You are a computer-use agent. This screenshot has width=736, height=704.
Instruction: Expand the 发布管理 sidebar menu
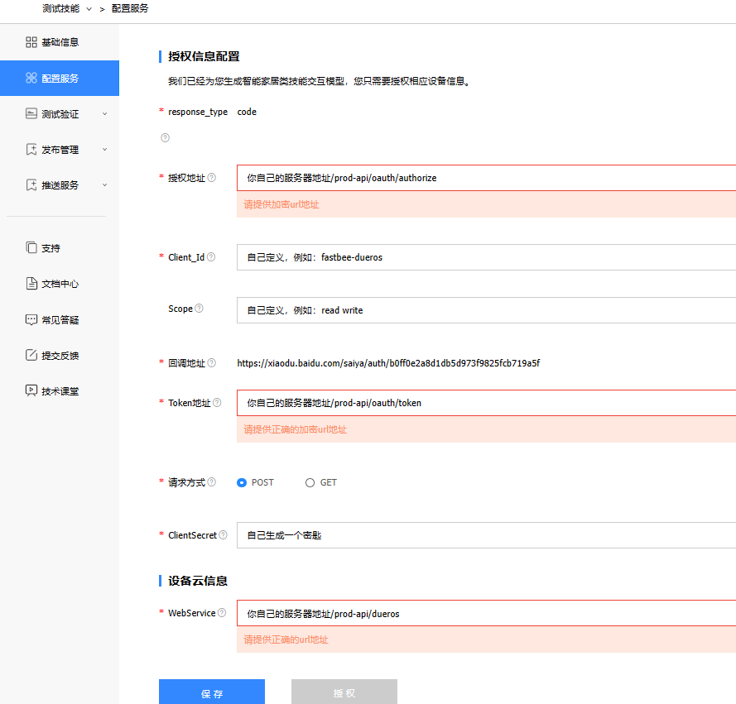(104, 150)
